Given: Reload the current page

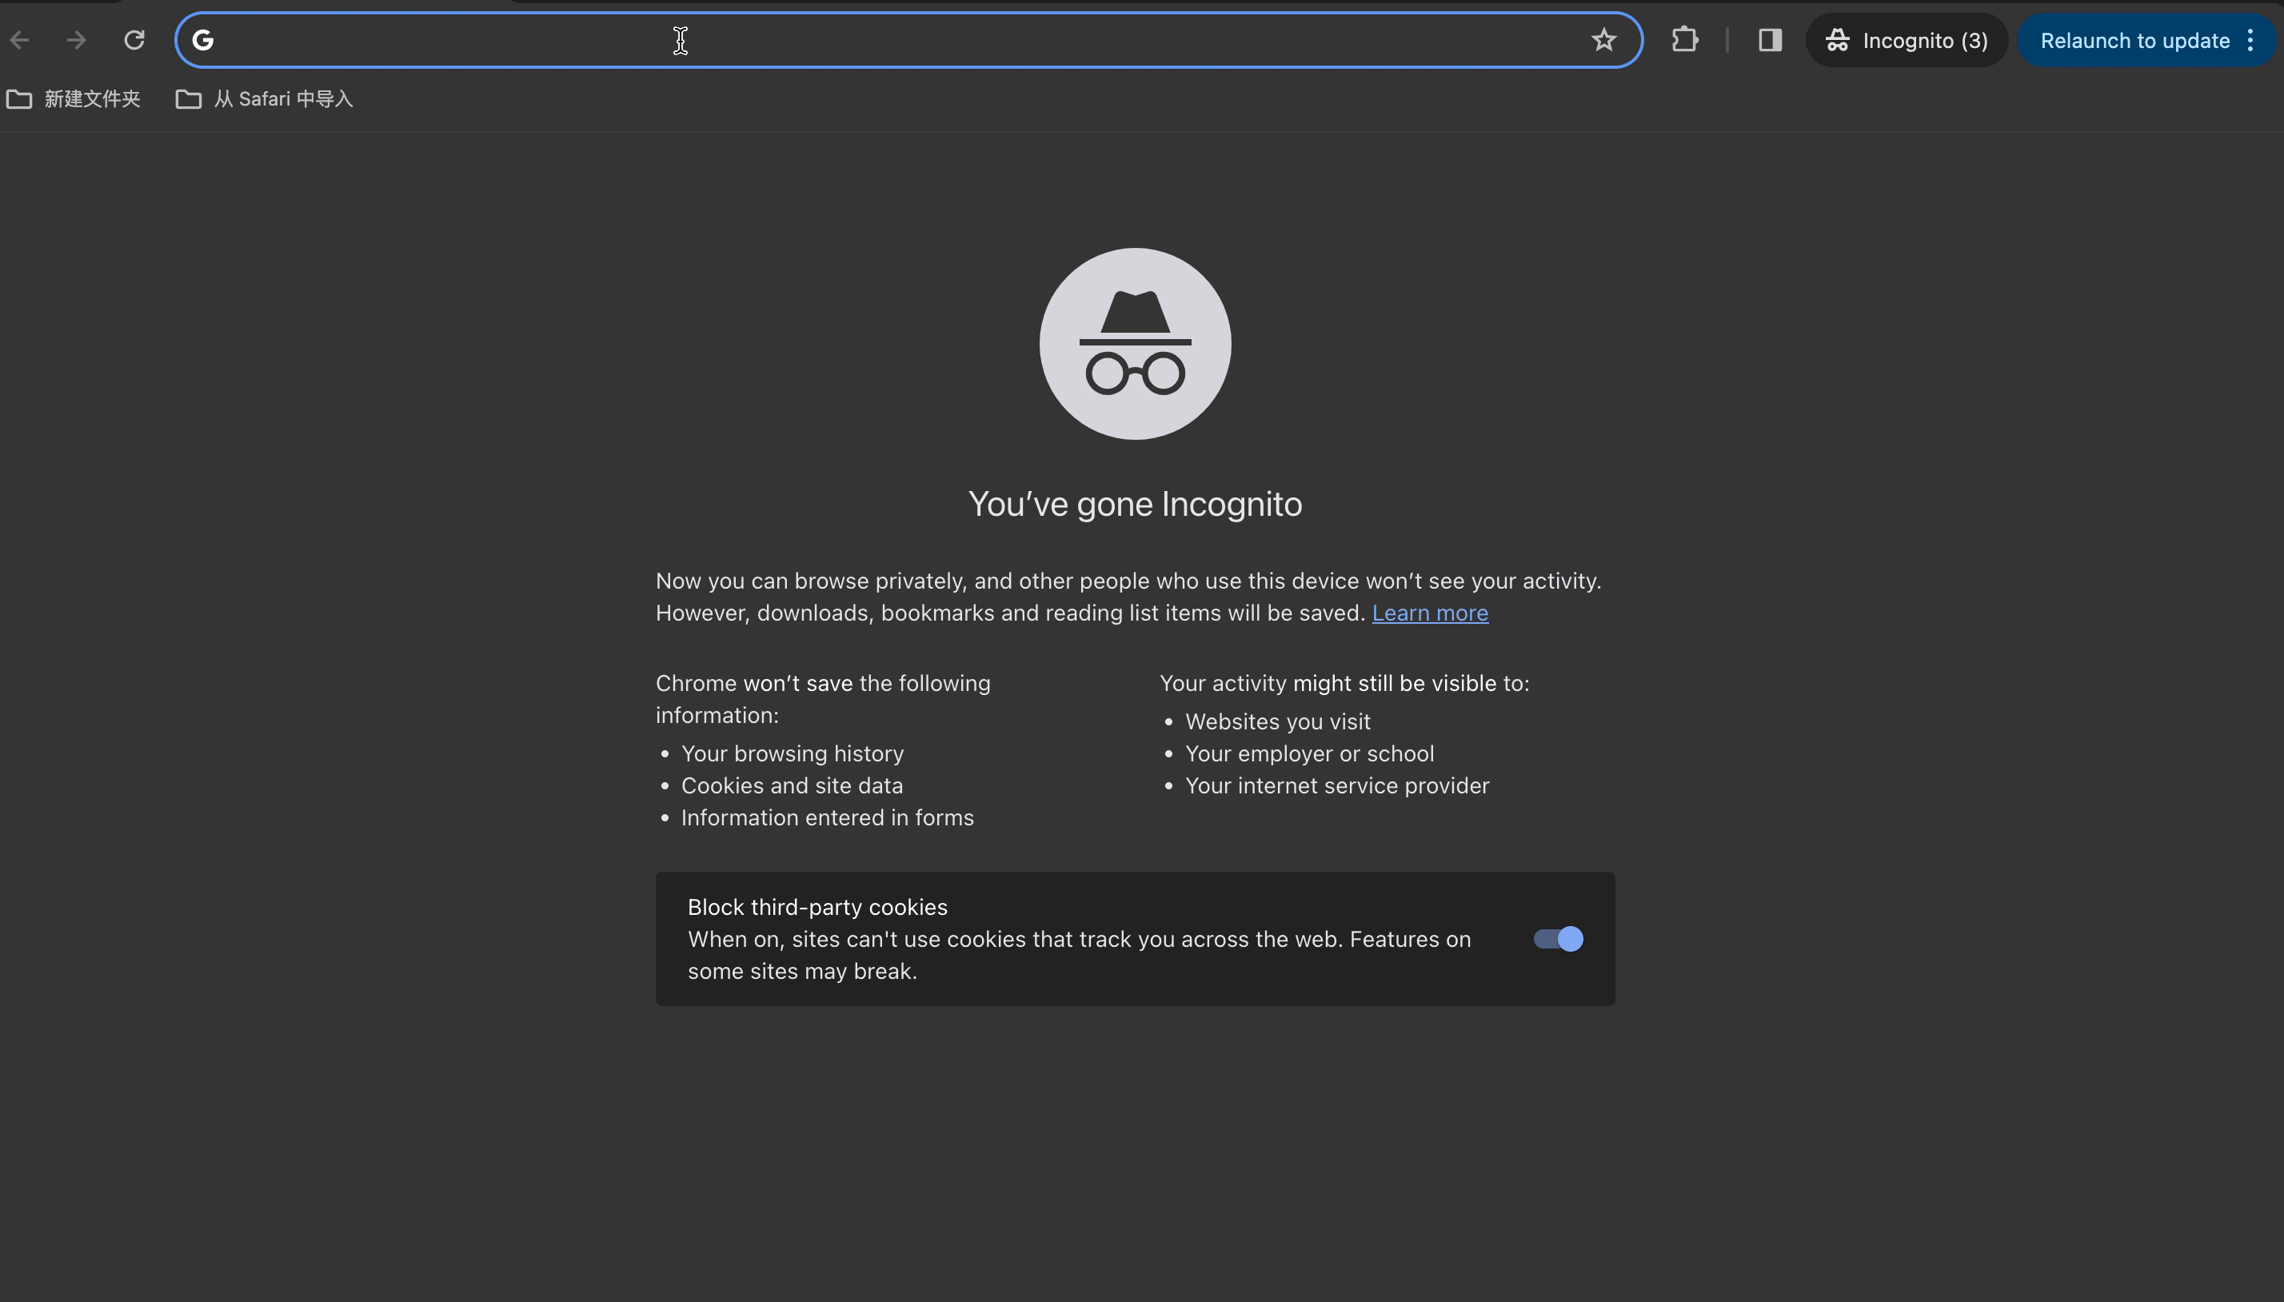Looking at the screenshot, I should (134, 40).
